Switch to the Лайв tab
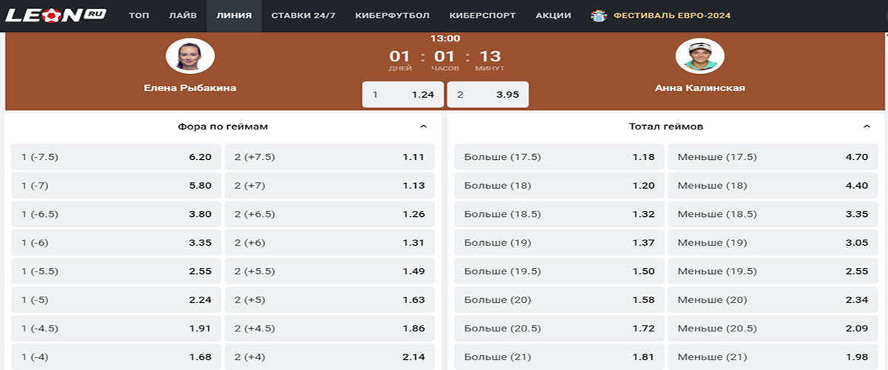Viewport: 888px width, 370px height. (183, 16)
